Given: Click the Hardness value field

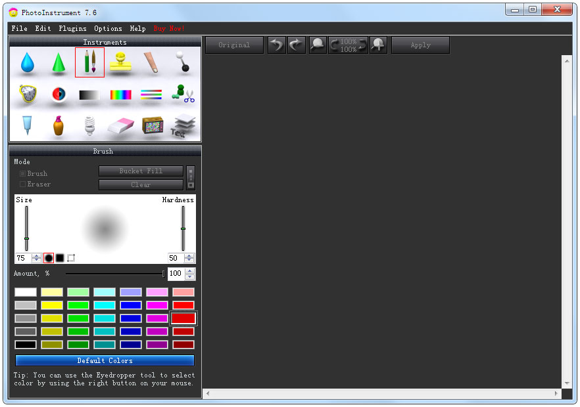Looking at the screenshot, I should pos(176,258).
